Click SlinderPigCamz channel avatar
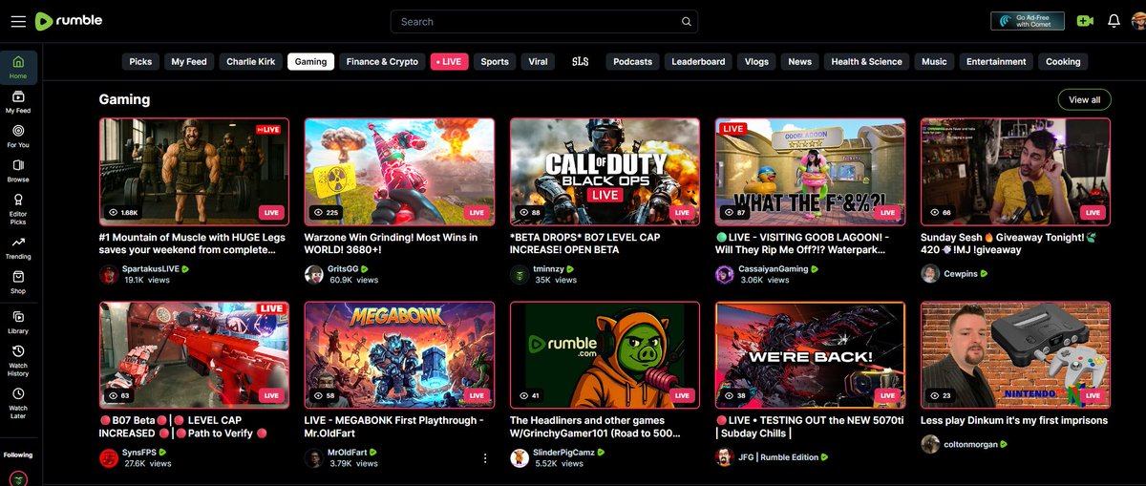1146x486 pixels. [x=520, y=457]
